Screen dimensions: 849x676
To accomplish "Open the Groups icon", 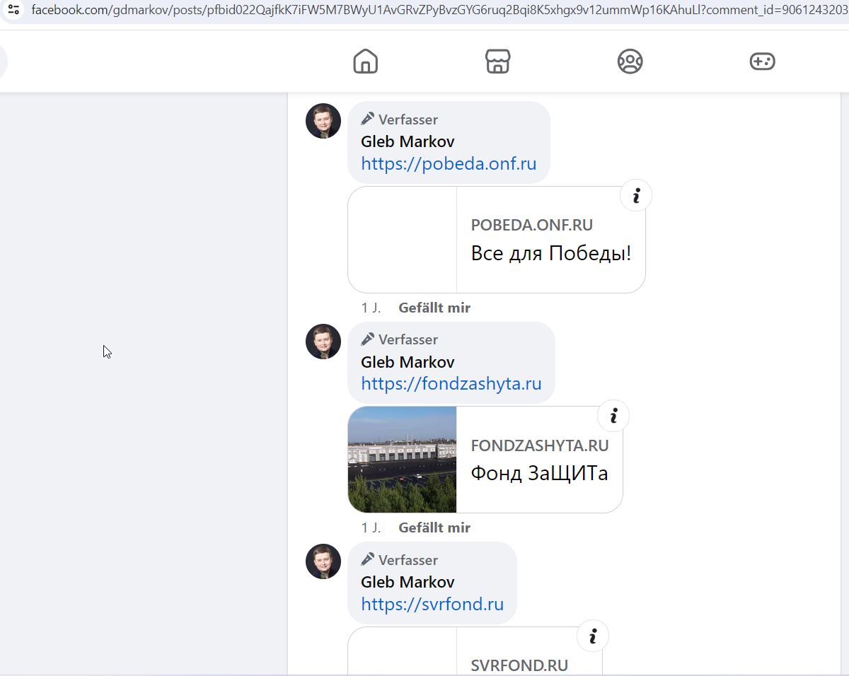I will click(x=630, y=62).
